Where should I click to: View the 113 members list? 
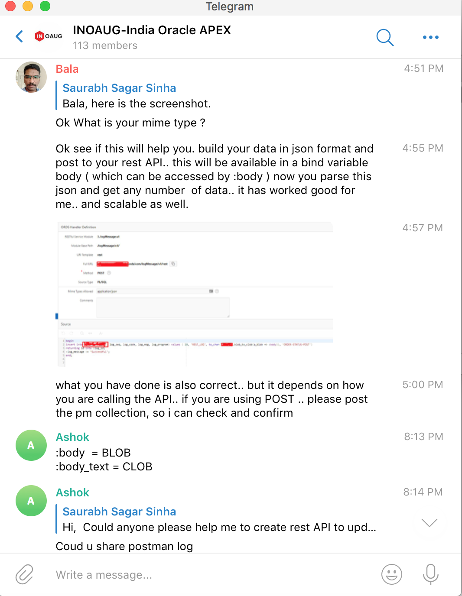(105, 45)
